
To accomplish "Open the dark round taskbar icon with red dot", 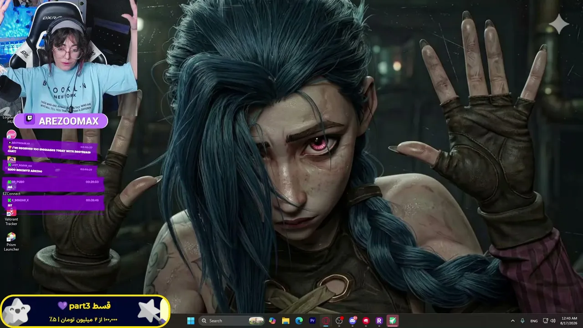I will pyautogui.click(x=339, y=321).
